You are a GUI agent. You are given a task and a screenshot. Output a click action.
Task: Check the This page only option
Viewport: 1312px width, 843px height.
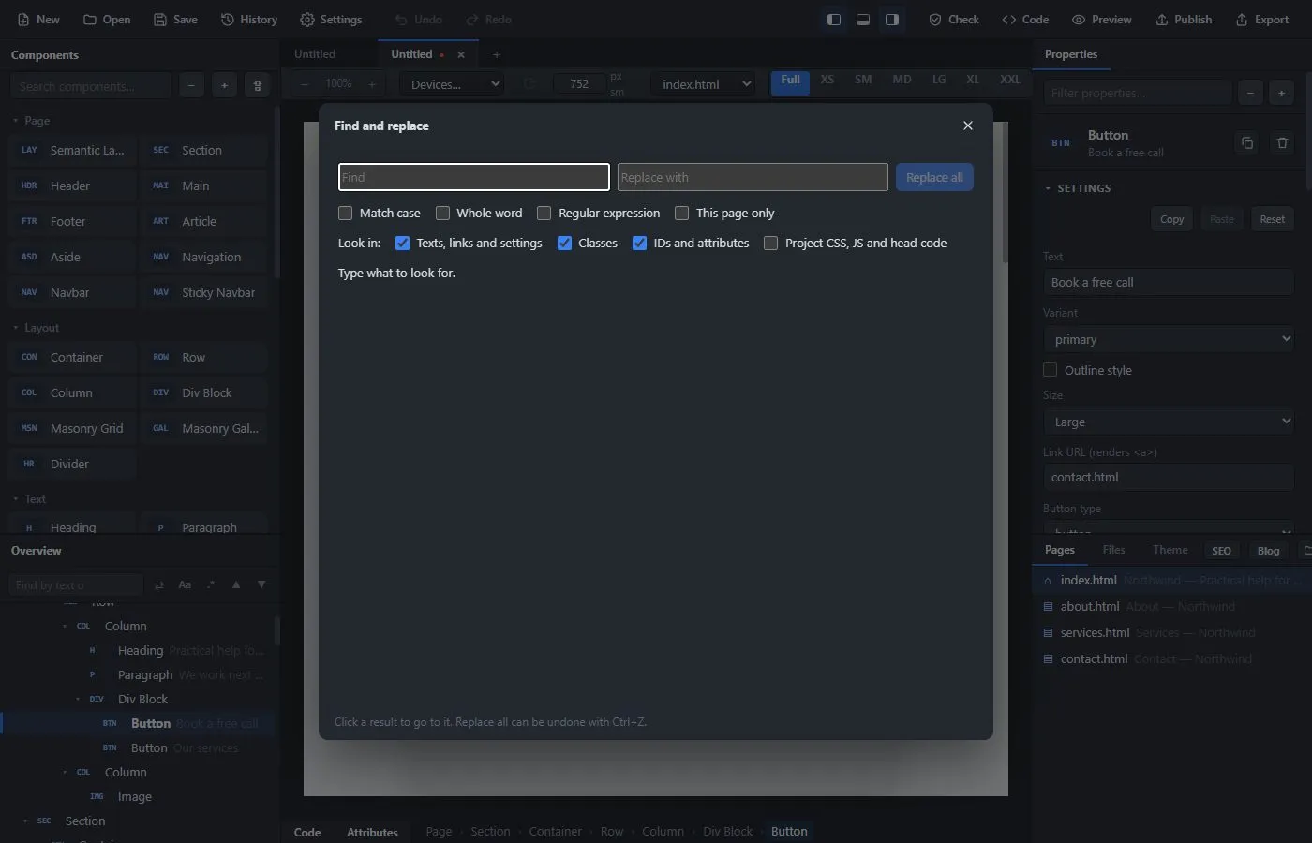tap(682, 214)
